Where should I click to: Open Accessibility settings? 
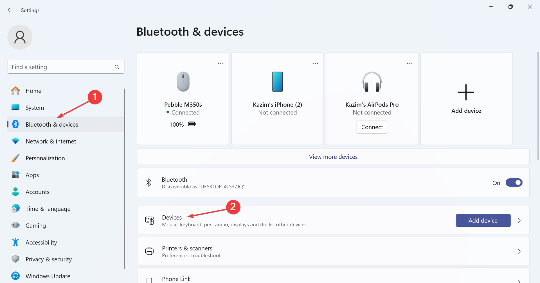41,242
